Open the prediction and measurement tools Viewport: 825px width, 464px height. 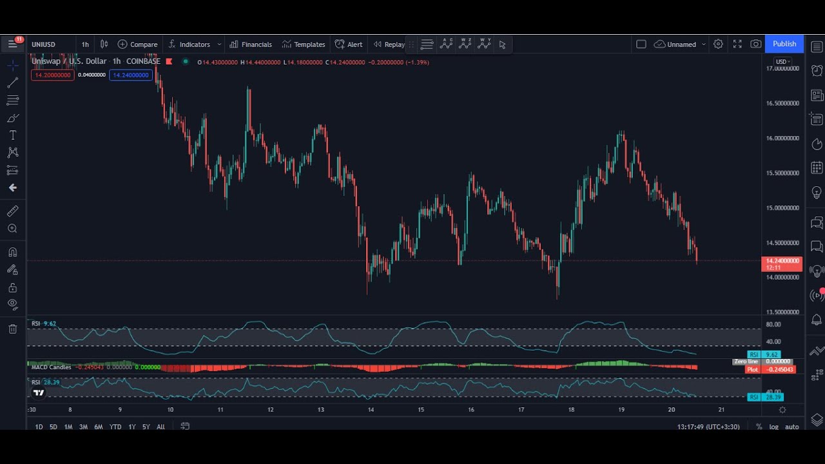pos(12,170)
